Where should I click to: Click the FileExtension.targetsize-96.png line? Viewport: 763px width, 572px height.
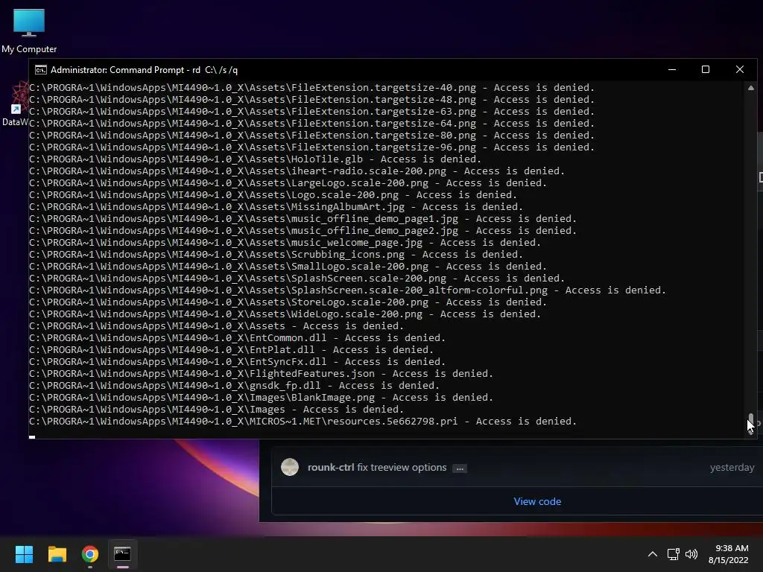tap(312, 147)
